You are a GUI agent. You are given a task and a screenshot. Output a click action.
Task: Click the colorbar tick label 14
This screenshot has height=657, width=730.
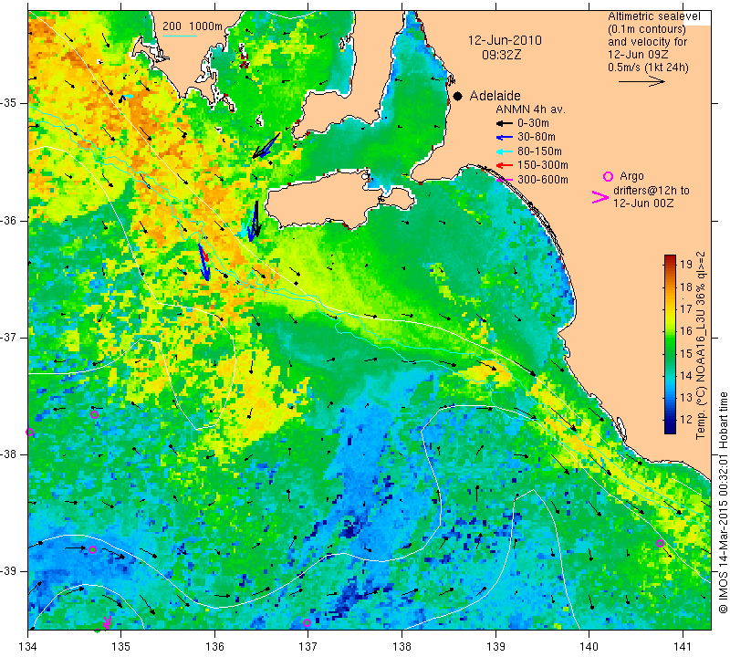(x=686, y=375)
